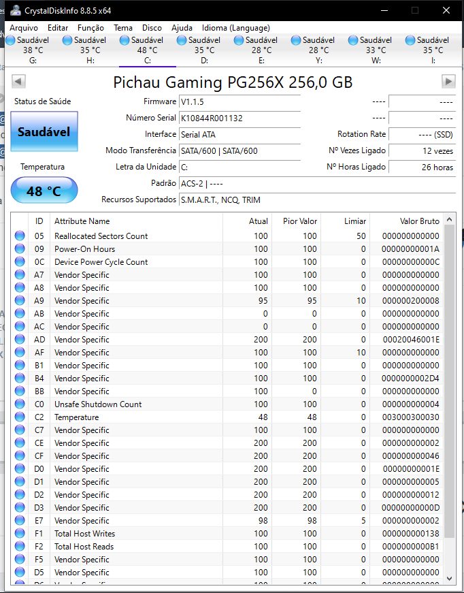The height and width of the screenshot is (593, 464).
Task: Click the 48 °C temperature button
Action: [x=44, y=191]
